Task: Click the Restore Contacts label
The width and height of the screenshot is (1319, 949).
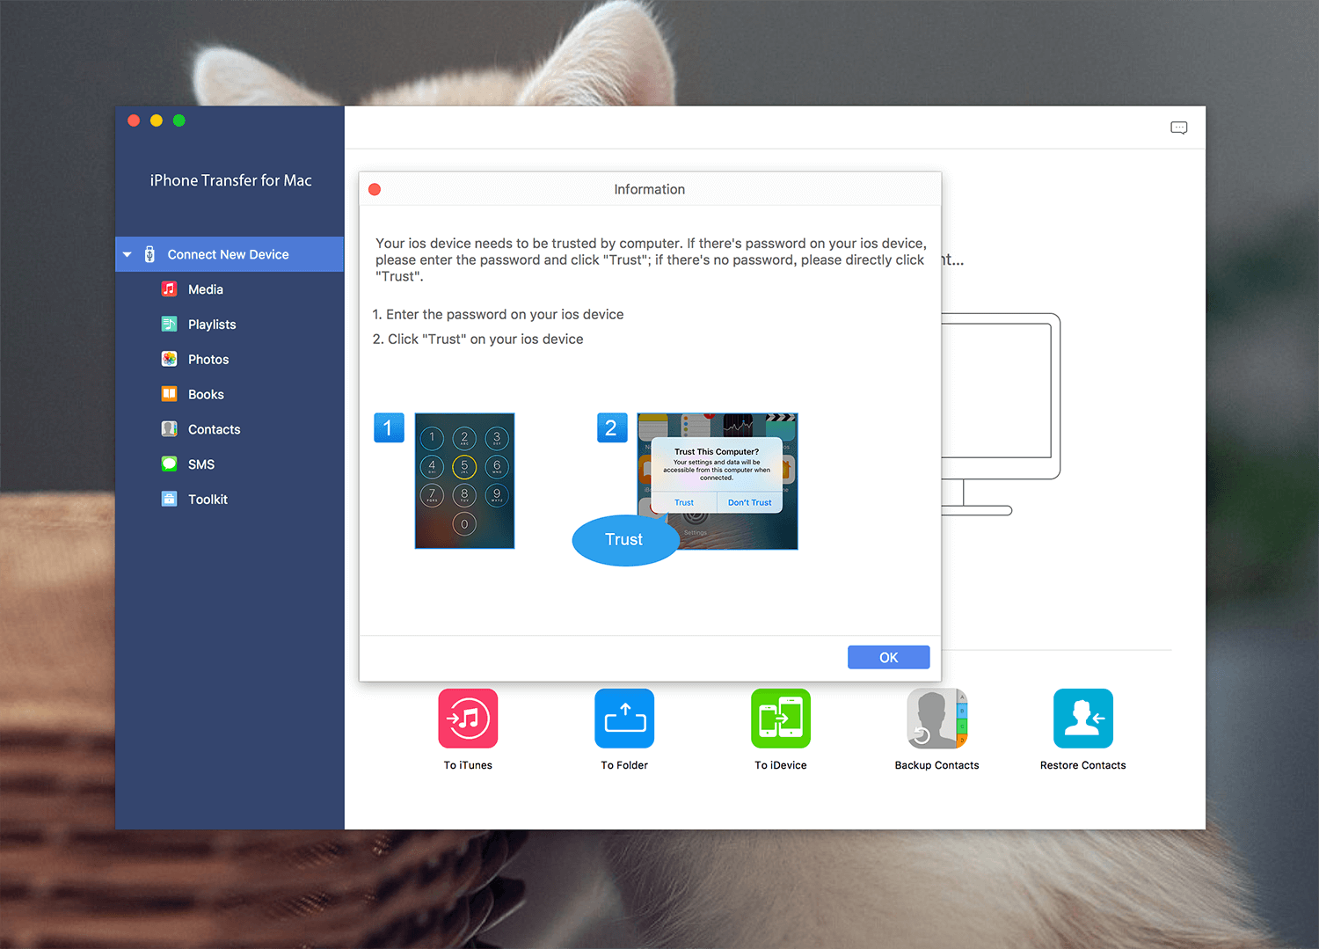Action: [1083, 765]
